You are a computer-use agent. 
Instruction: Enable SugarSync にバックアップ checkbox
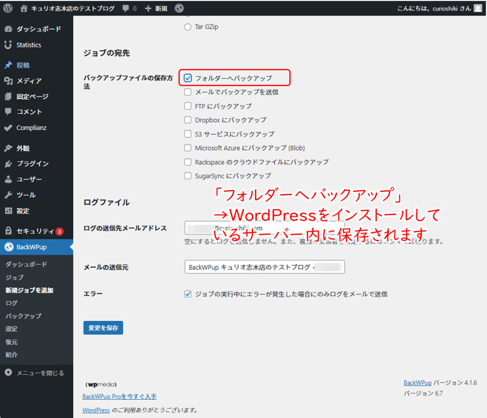coord(187,176)
